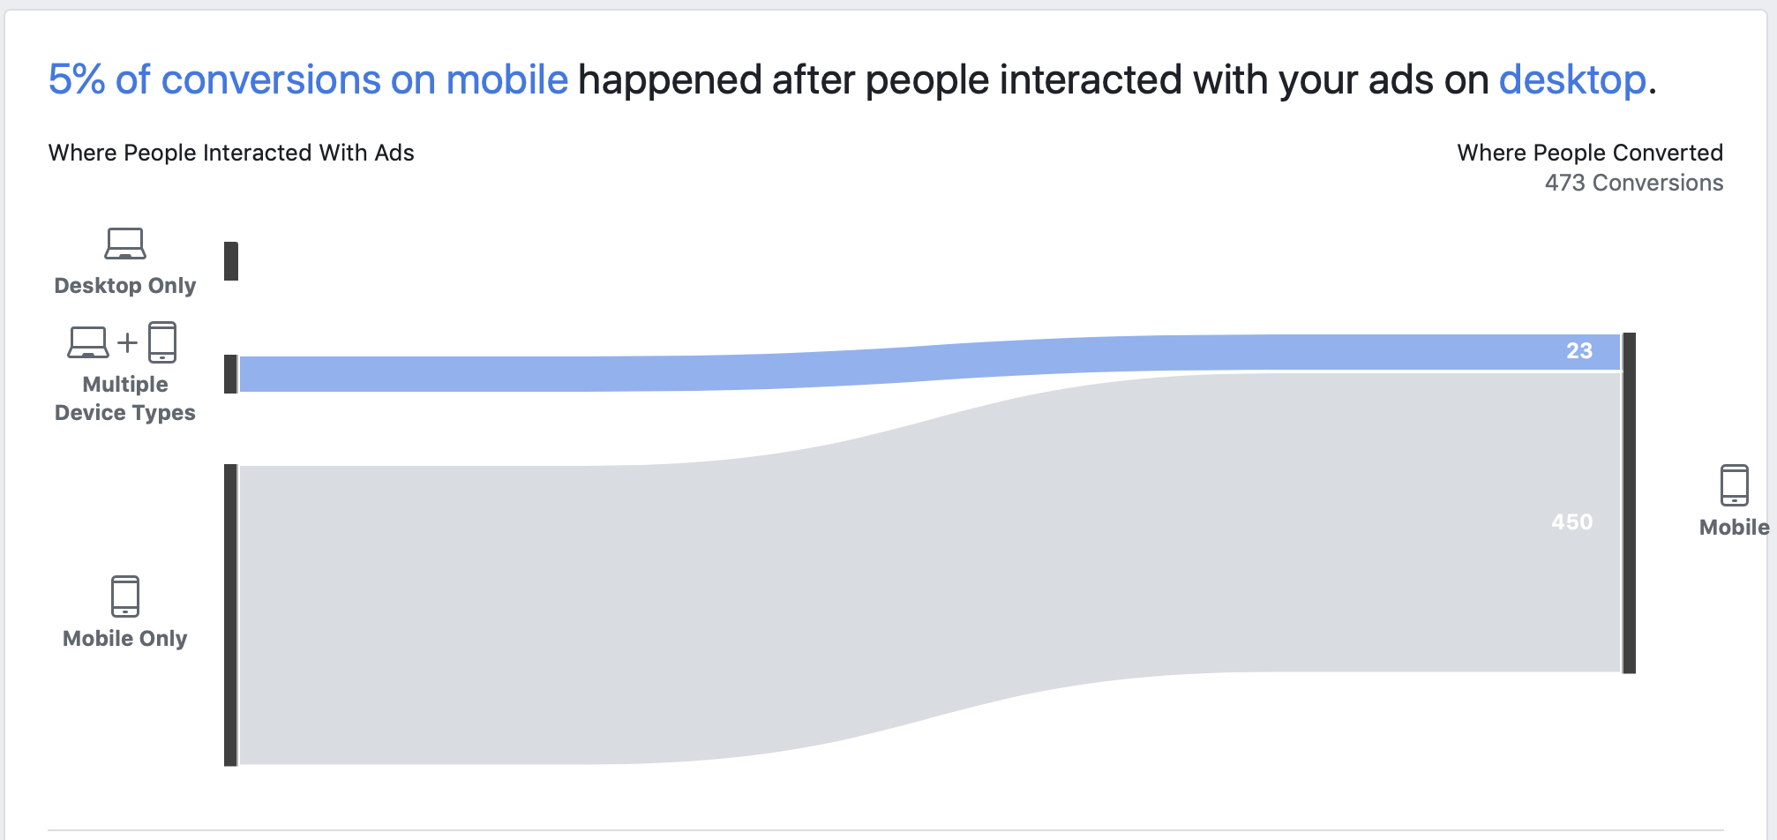Click the Multiple Device Types bar node
This screenshot has width=1777, height=840.
231,374
